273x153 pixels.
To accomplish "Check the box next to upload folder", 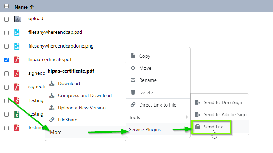I will (6, 19).
